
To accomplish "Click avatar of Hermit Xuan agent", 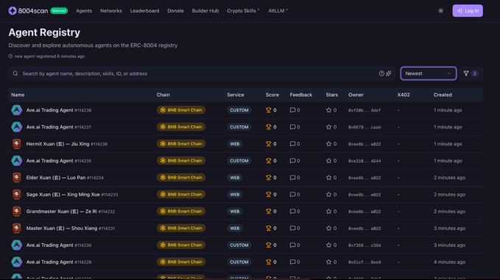I will [x=17, y=144].
